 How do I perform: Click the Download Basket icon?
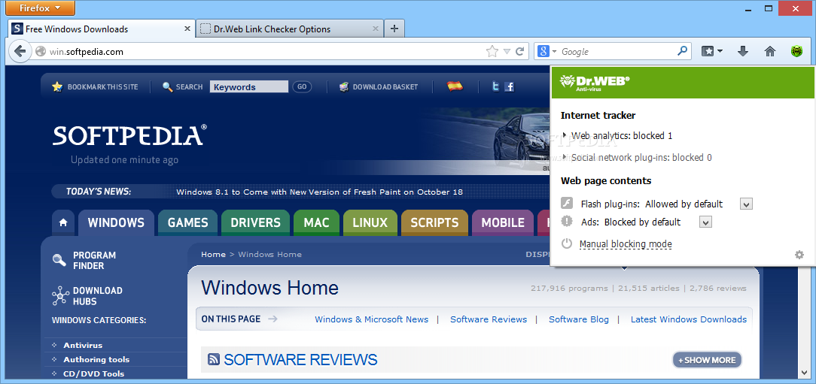(343, 86)
